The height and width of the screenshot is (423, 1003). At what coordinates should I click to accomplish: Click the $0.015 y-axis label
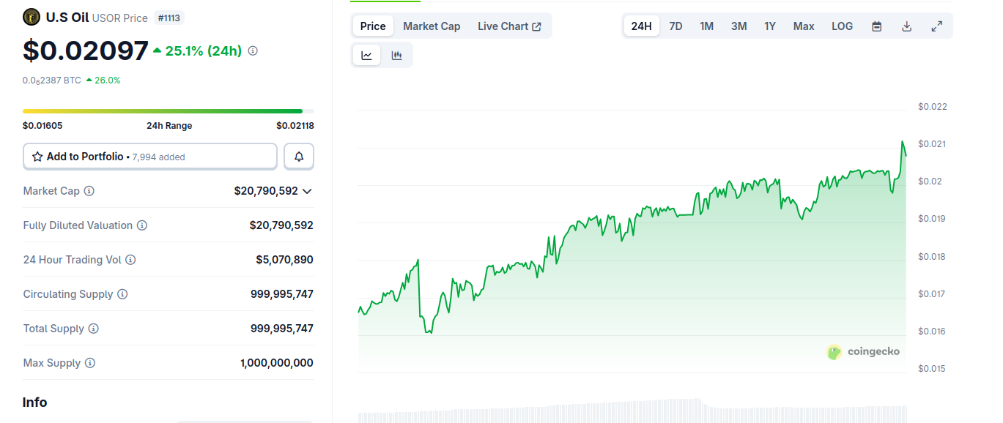coord(933,369)
